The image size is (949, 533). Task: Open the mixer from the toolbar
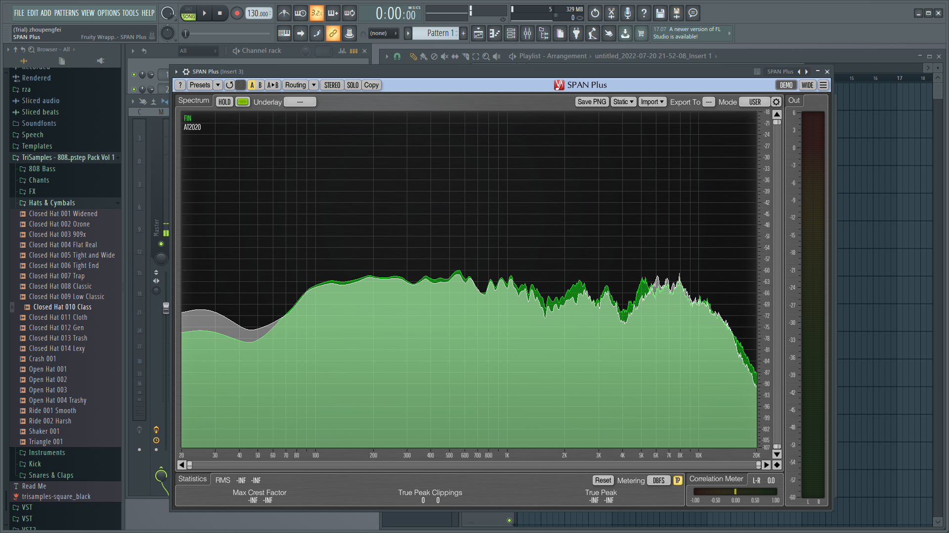click(x=527, y=34)
